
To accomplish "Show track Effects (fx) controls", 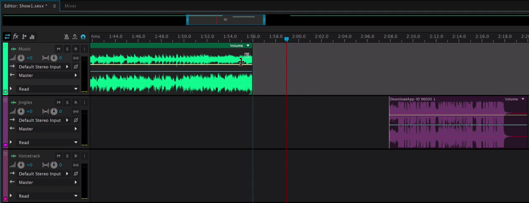I will (x=16, y=37).
